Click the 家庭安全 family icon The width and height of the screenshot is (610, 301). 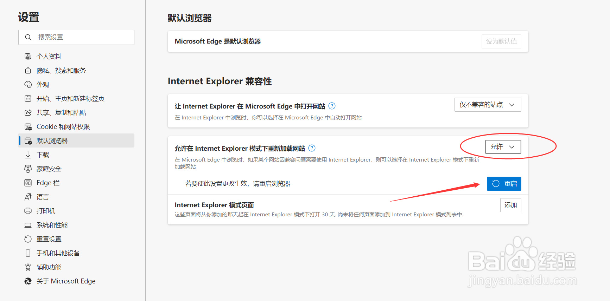pyautogui.click(x=28, y=169)
